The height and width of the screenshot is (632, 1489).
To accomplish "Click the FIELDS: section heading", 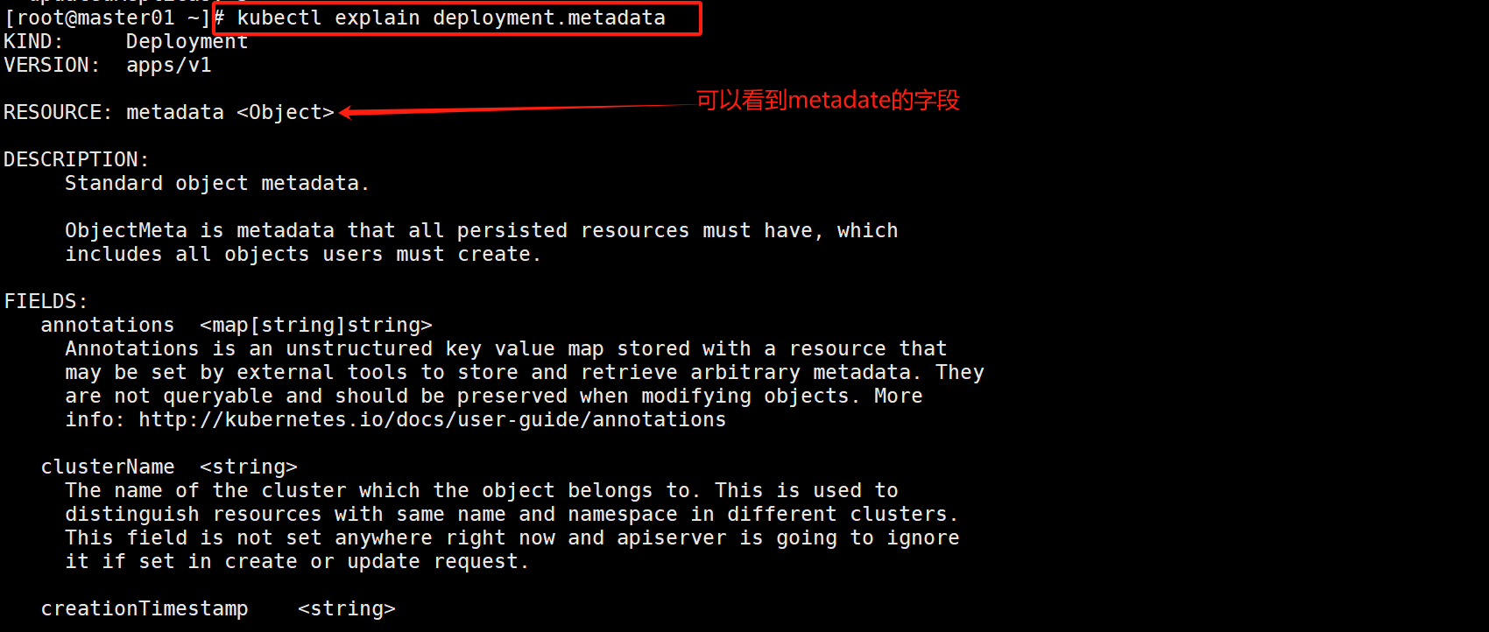I will tap(46, 302).
